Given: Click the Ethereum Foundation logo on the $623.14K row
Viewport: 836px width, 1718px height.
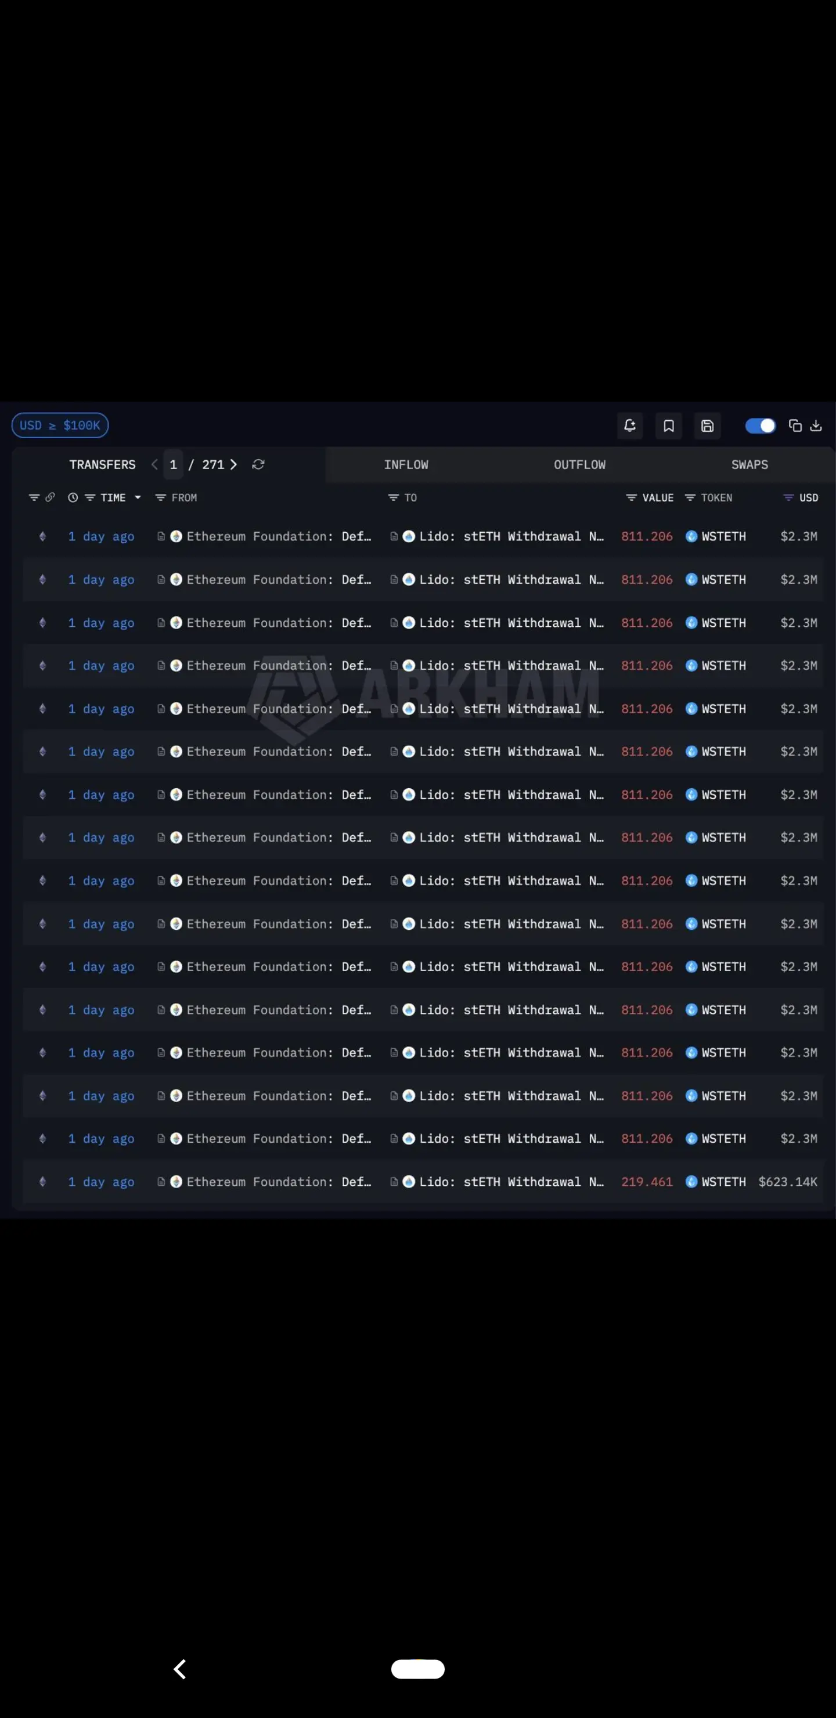Looking at the screenshot, I should (176, 1182).
